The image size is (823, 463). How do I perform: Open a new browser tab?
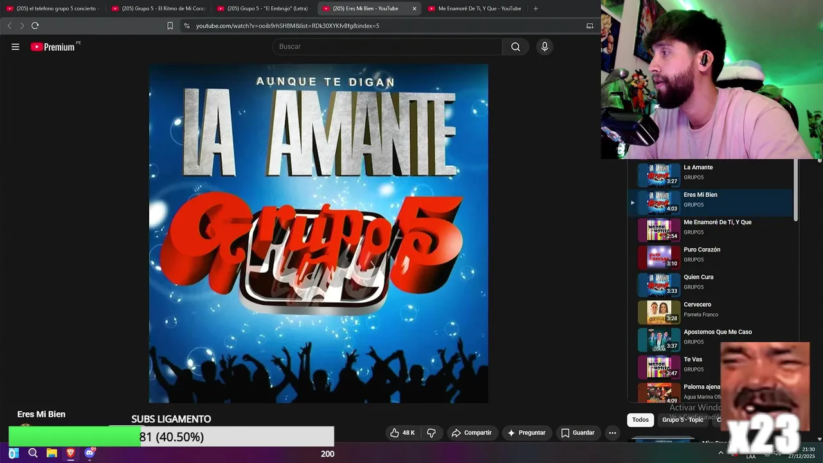tap(536, 8)
